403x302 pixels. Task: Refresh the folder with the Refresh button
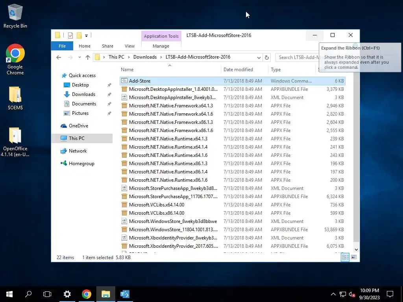pos(267,57)
